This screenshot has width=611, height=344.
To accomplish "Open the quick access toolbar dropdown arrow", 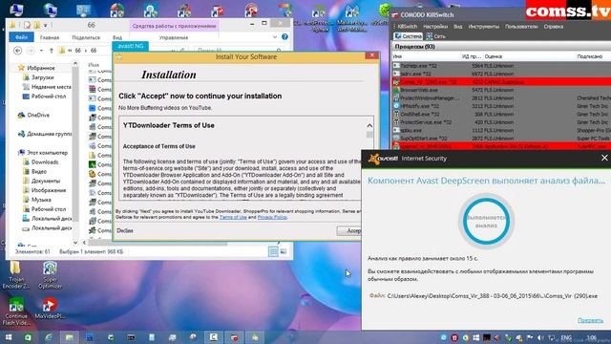I will [46, 26].
